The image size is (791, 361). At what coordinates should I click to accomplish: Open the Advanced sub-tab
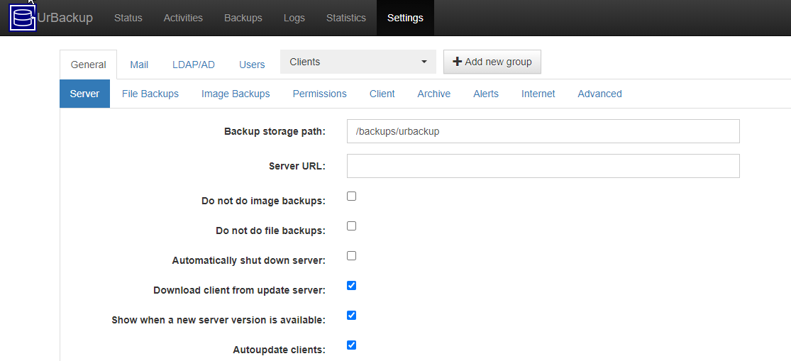click(x=599, y=94)
